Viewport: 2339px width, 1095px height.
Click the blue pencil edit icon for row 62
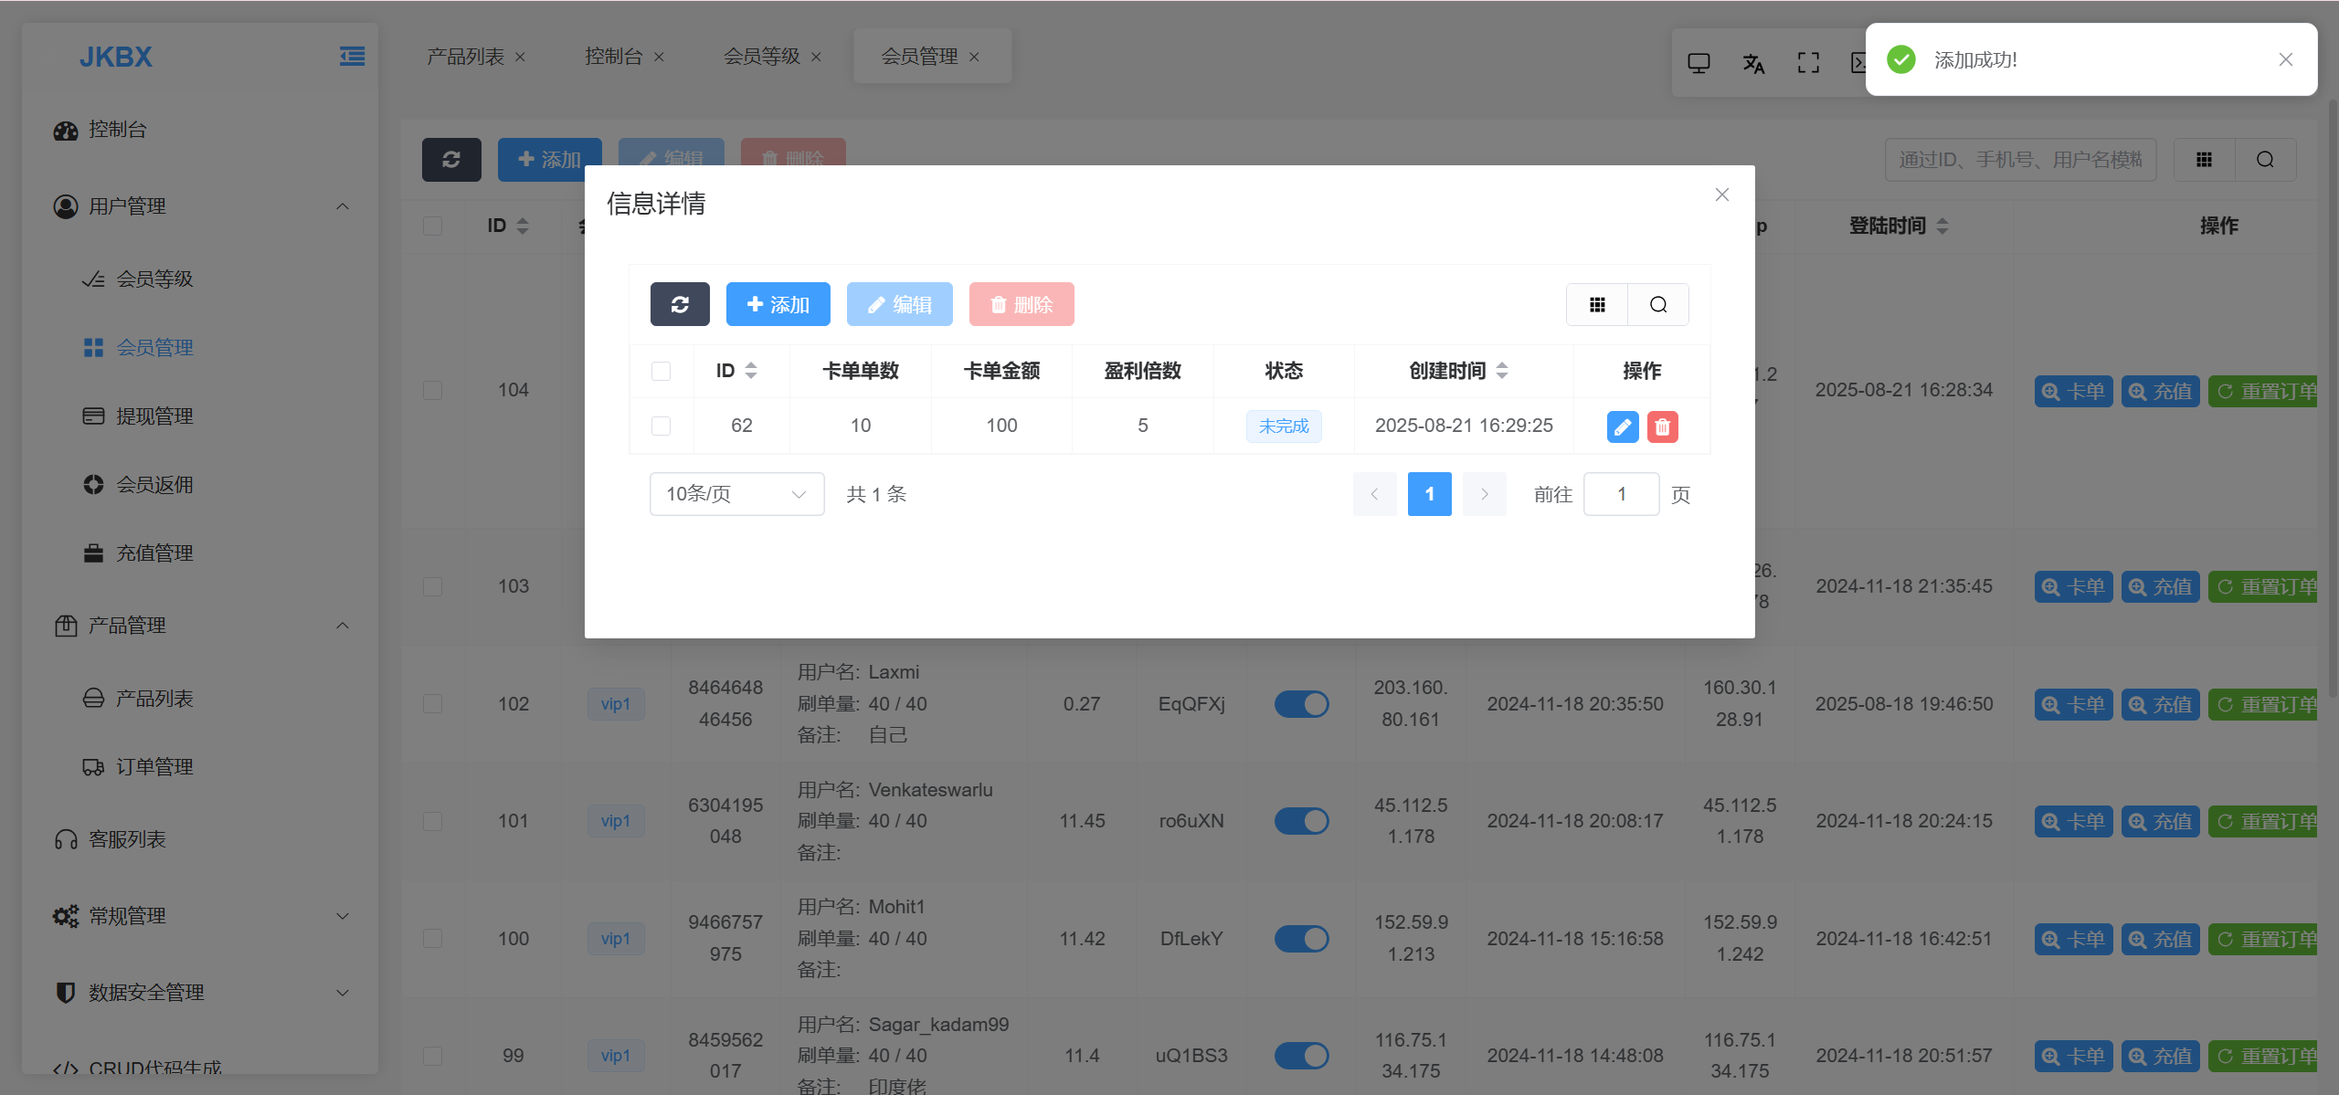pyautogui.click(x=1622, y=426)
